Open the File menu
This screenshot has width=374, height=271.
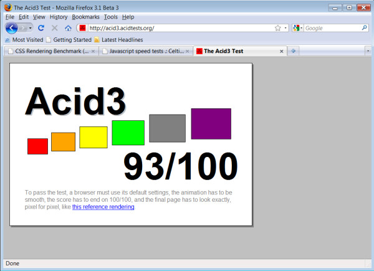[10, 17]
